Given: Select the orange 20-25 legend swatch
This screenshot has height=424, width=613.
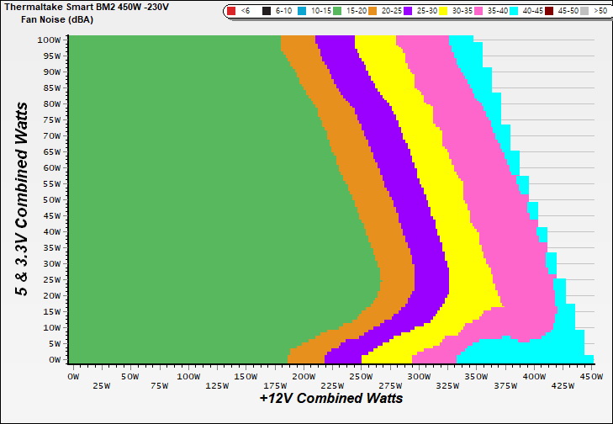Looking at the screenshot, I should [373, 11].
